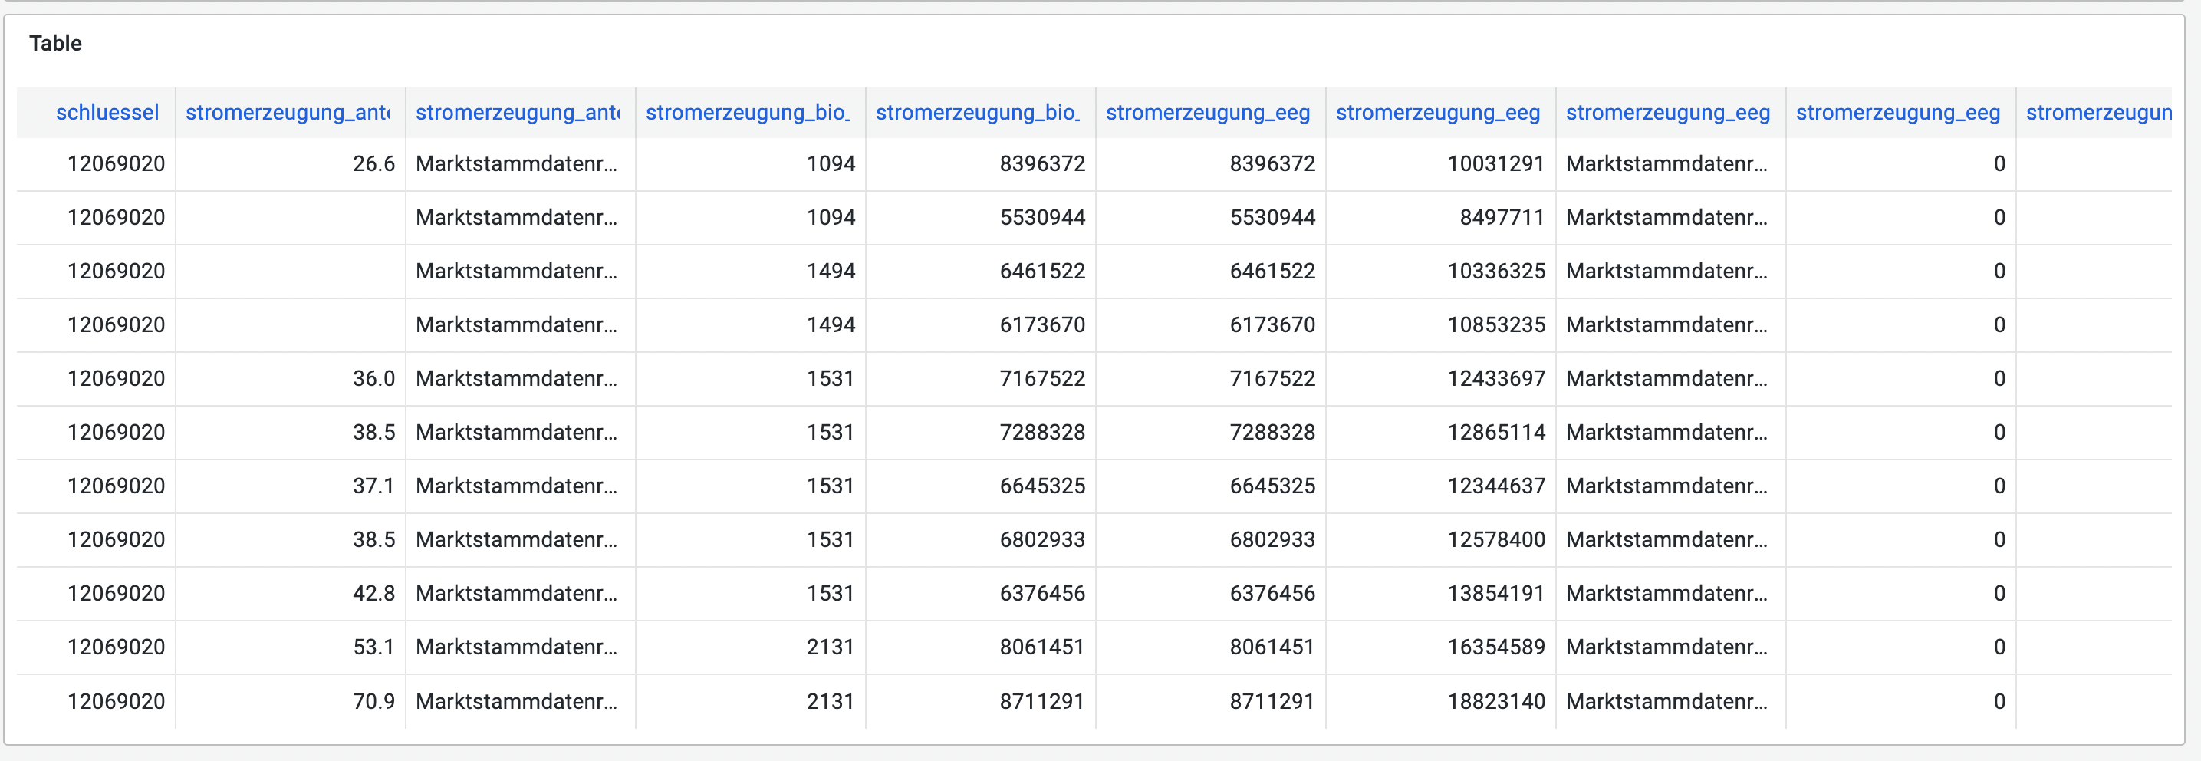Viewport: 2201px width, 761px height.
Task: Click the second stromerzeugung_ant column header
Action: pyautogui.click(x=517, y=112)
